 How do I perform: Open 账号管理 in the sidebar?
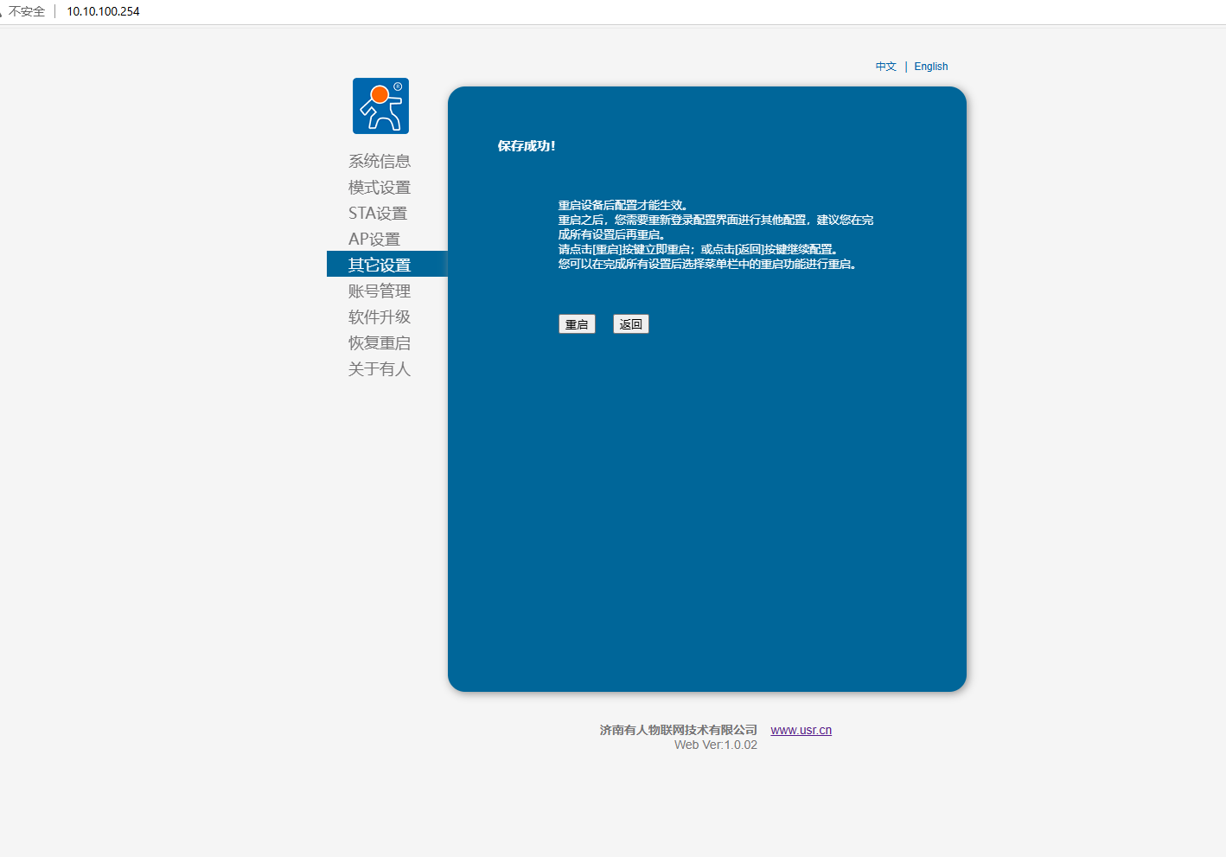pos(379,291)
